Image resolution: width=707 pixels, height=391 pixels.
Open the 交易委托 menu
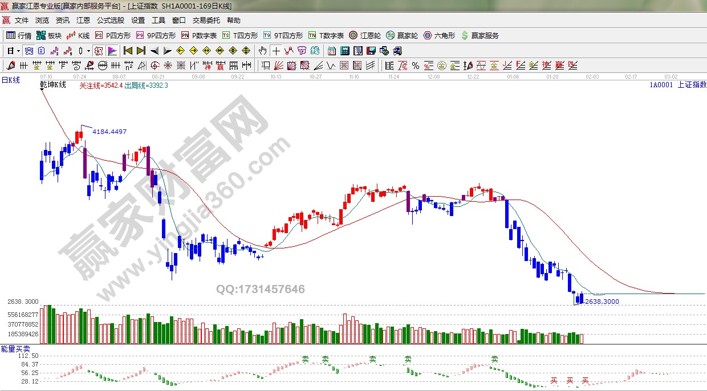click(206, 20)
